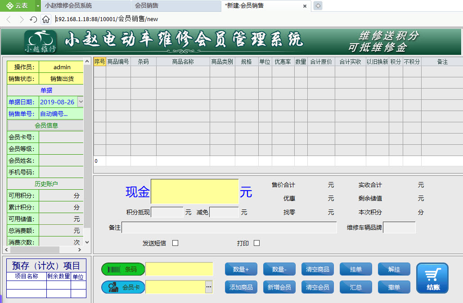This screenshot has height=303, width=463.
Task: Click the 会员信息 section header
Action: (x=46, y=125)
